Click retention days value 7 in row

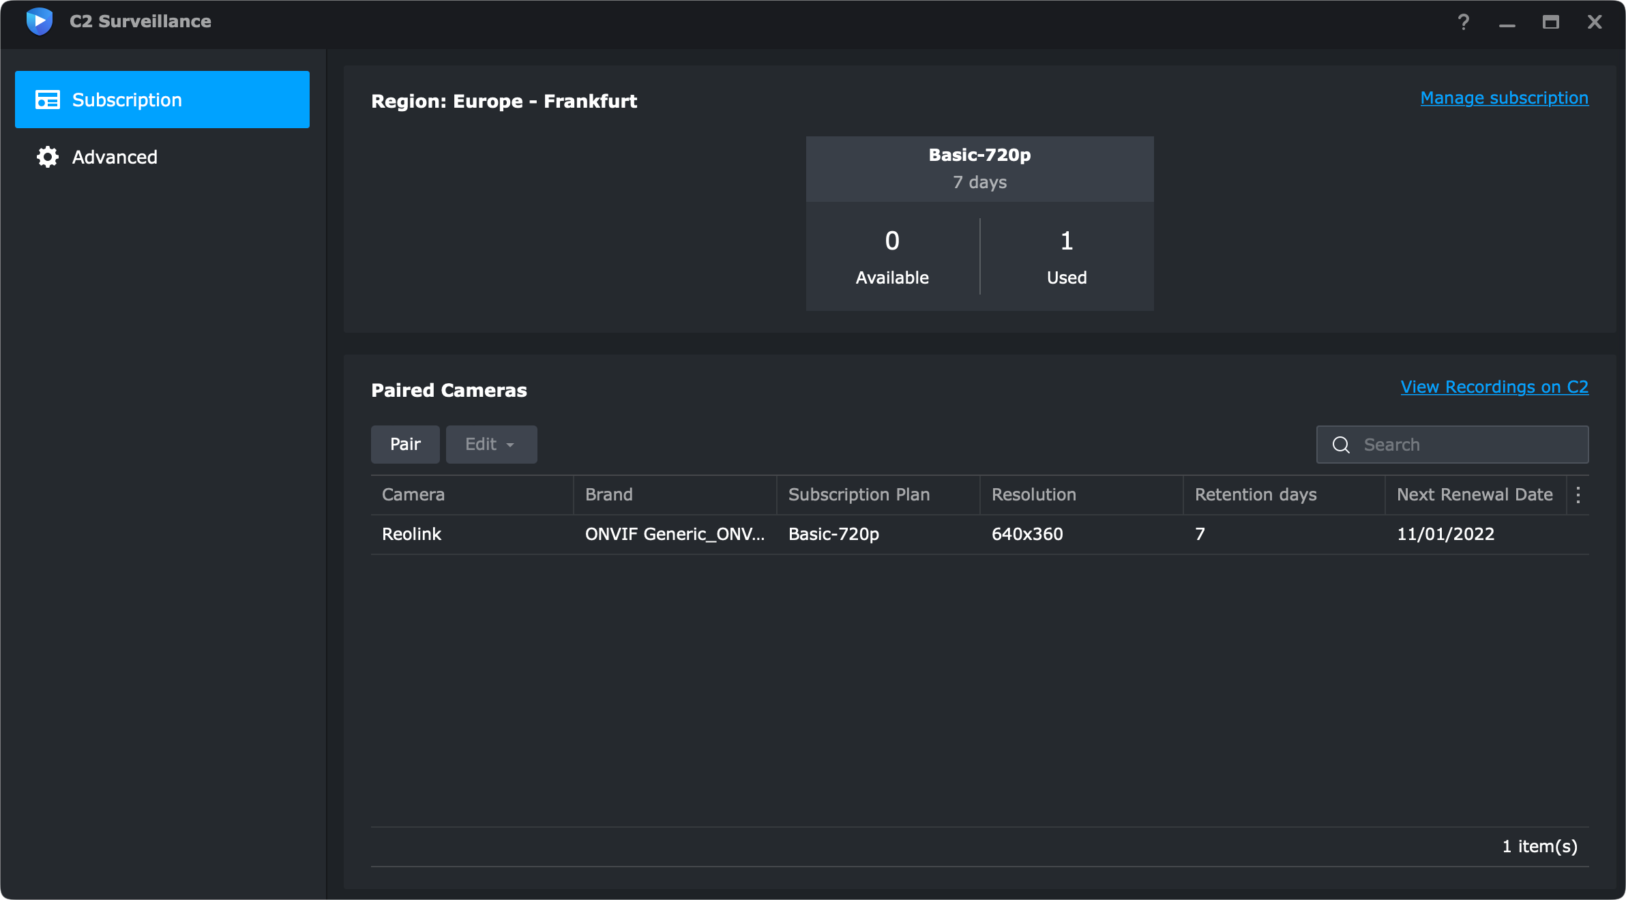[x=1200, y=535]
